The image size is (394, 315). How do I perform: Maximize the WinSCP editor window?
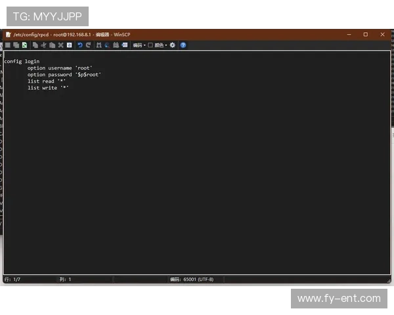(x=366, y=34)
